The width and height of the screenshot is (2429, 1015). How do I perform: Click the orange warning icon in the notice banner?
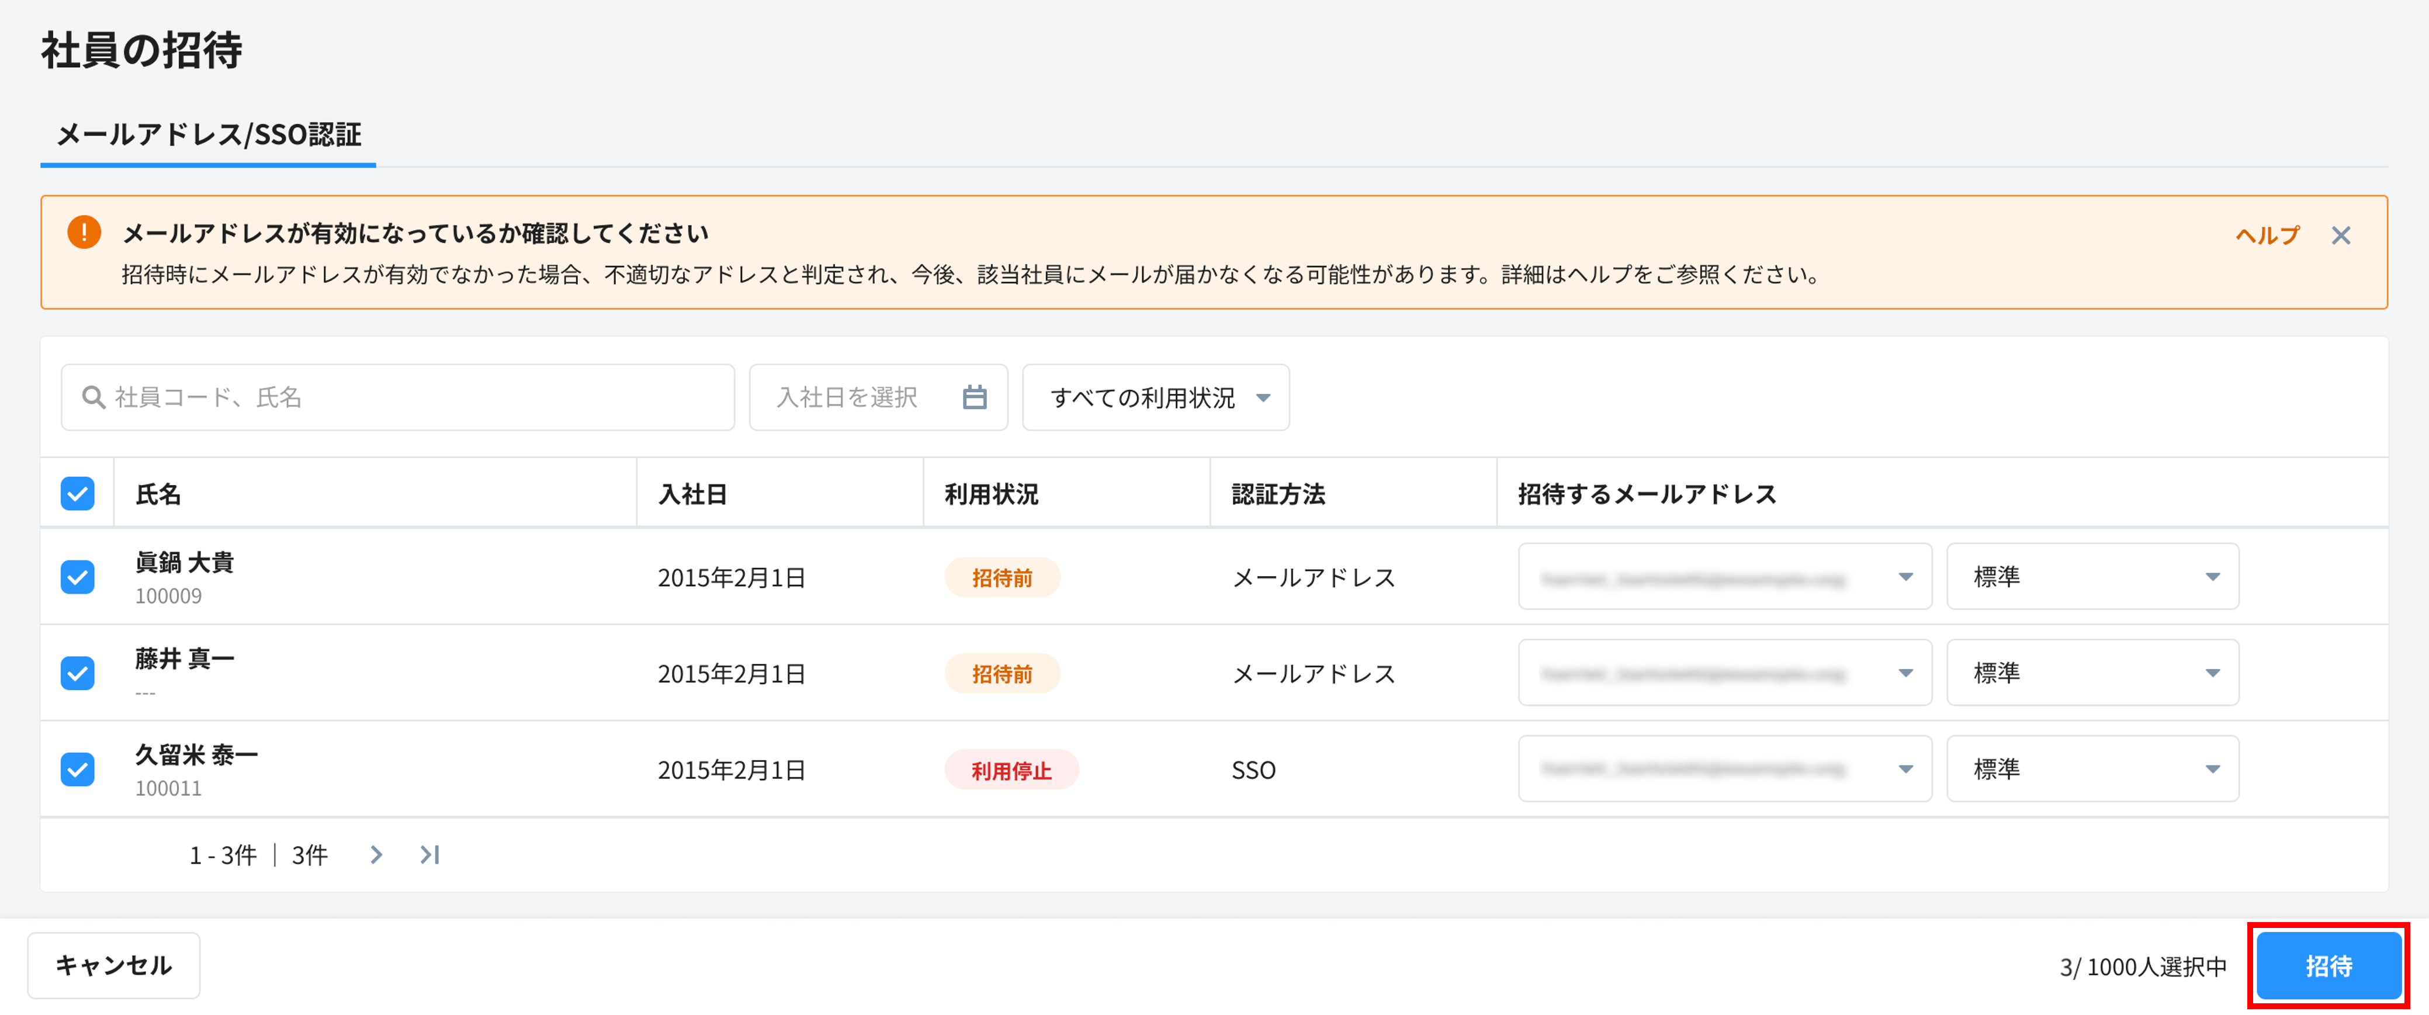coord(85,231)
